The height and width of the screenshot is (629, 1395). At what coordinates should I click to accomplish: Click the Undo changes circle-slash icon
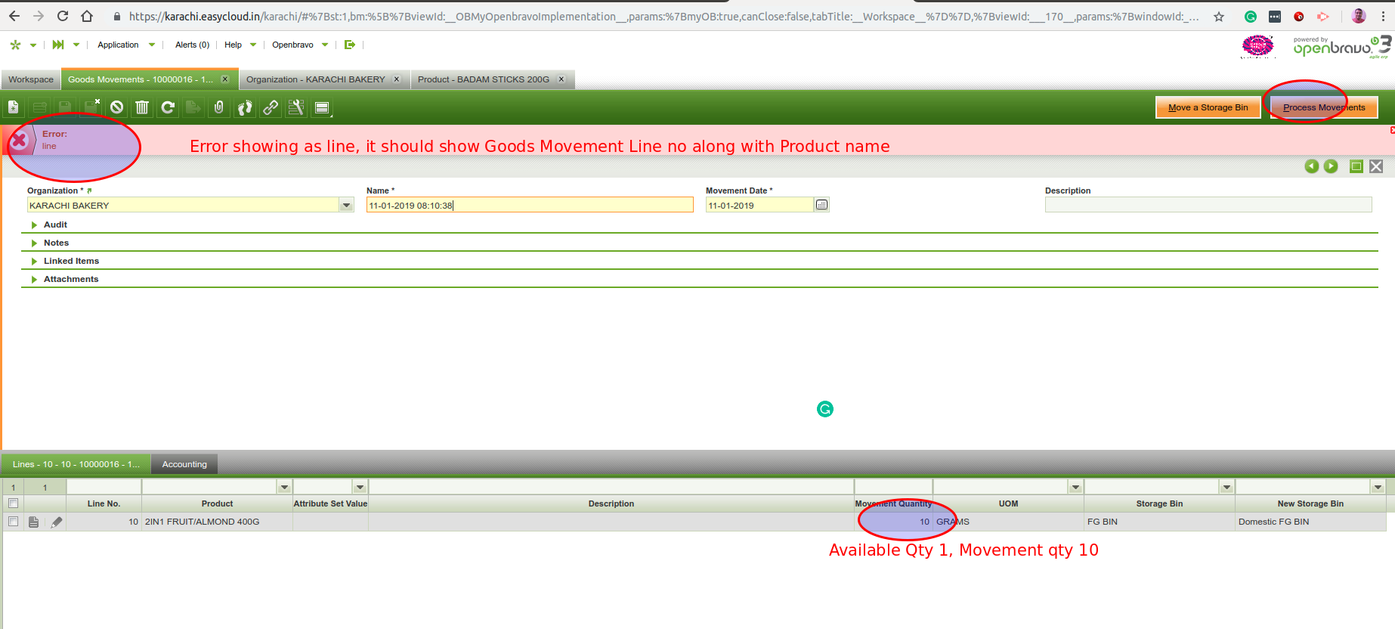[116, 107]
